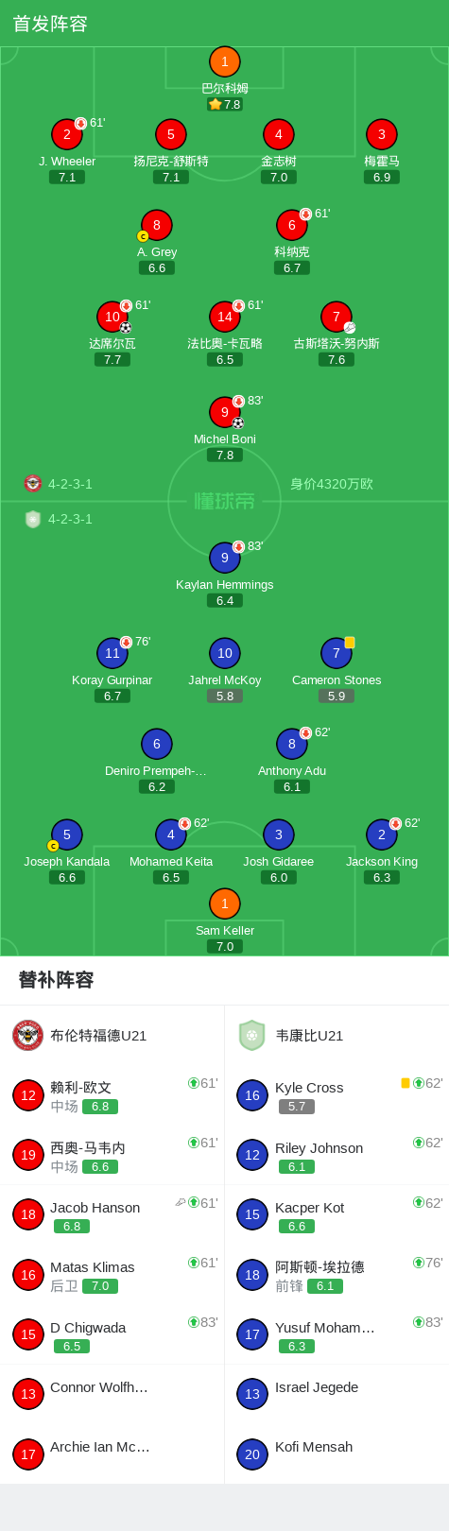Screen dimensions: 449x1531
Task: Tap Brentford U21 crest beside 4-2-3-1
Action: [x=33, y=484]
